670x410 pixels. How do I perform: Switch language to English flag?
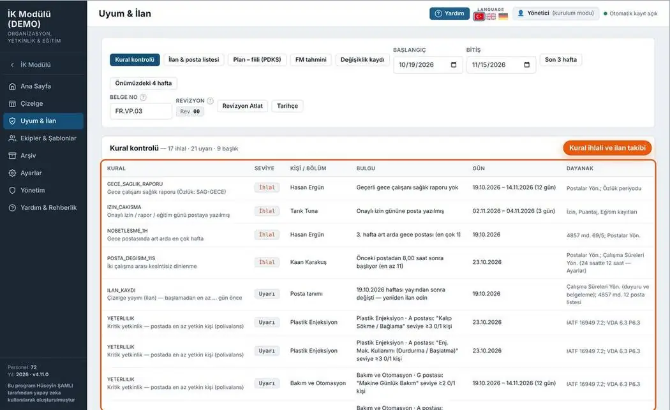(491, 16)
